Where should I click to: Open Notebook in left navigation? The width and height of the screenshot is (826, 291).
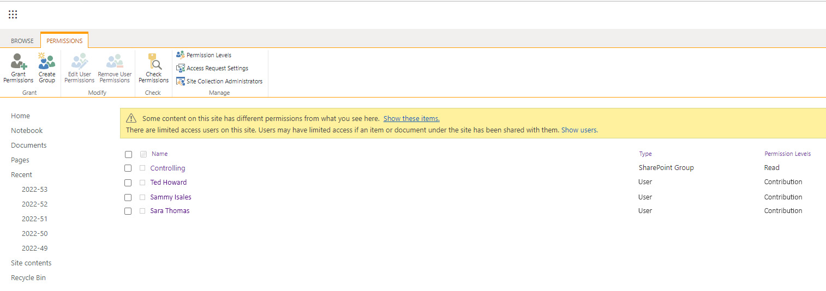(x=27, y=131)
